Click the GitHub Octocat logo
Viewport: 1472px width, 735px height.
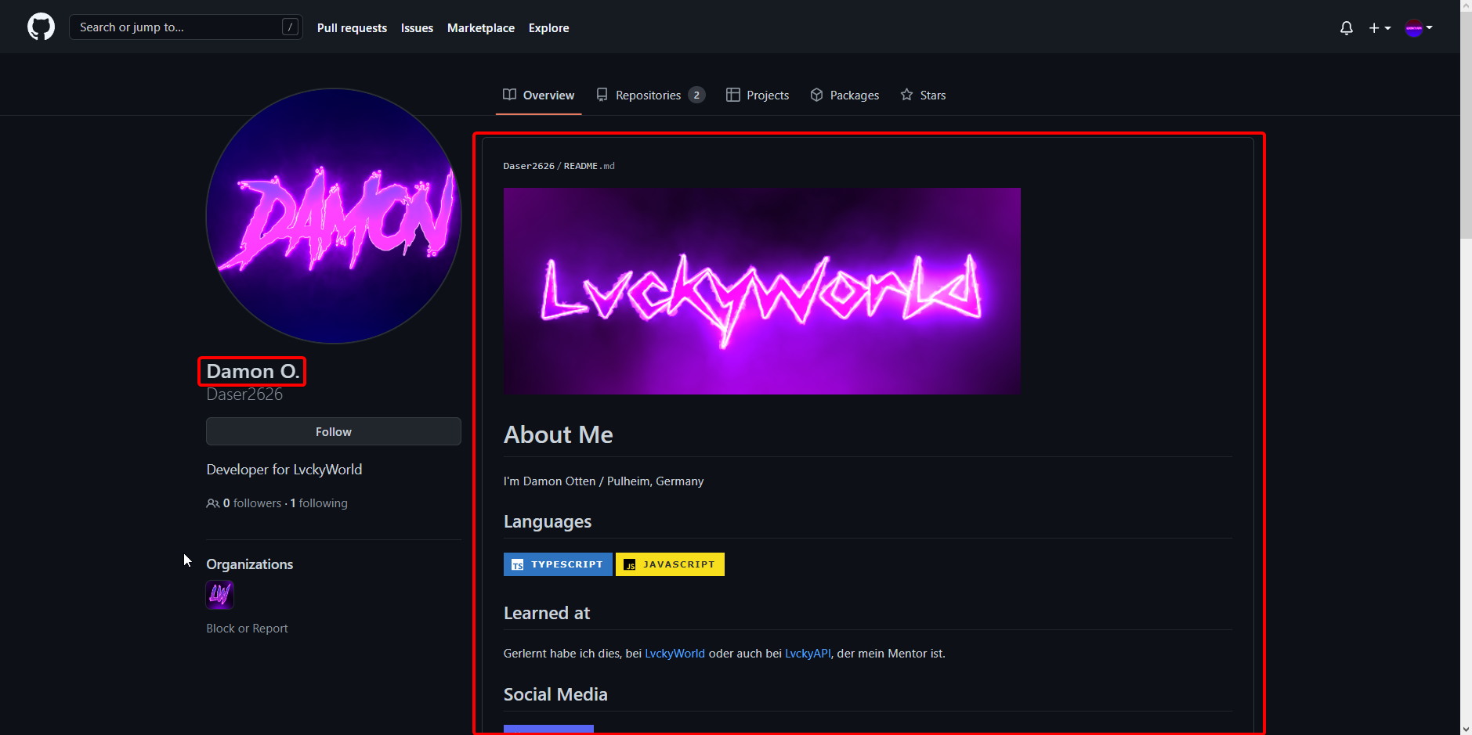click(41, 27)
